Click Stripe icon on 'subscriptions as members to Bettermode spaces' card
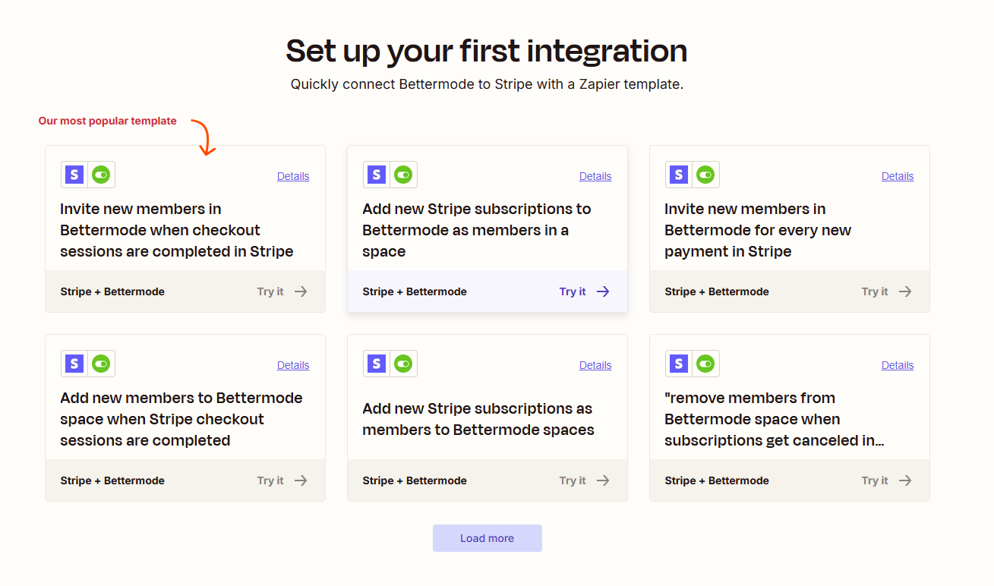This screenshot has width=994, height=586. click(377, 364)
